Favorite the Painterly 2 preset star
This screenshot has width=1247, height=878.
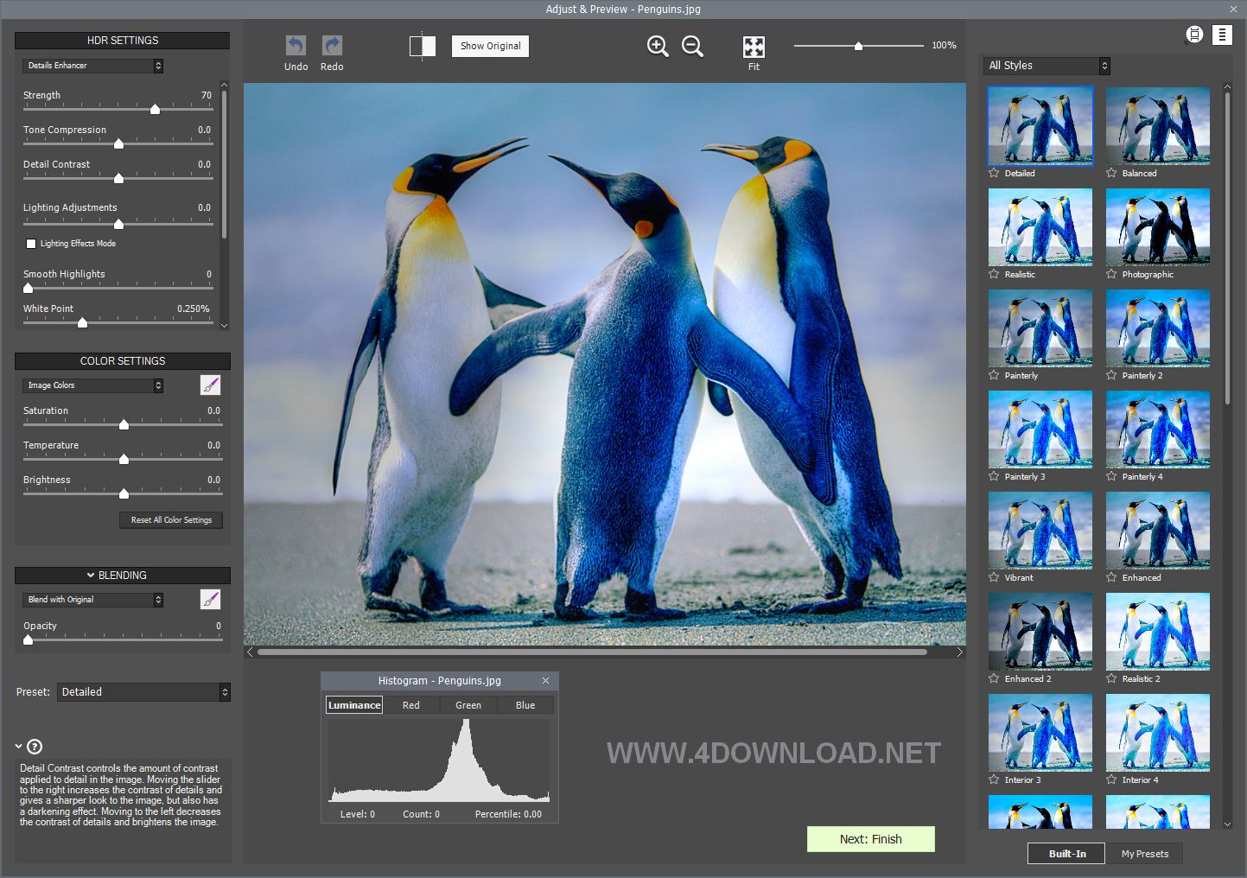point(1112,375)
